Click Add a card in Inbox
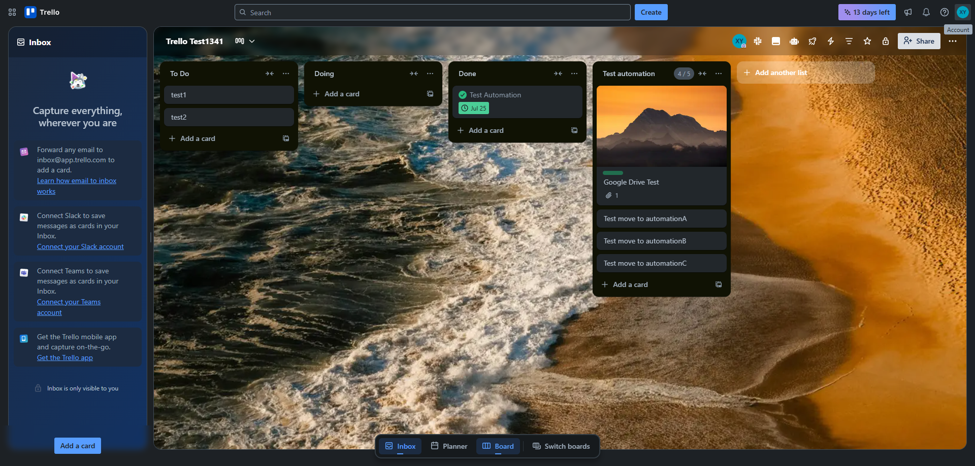 [78, 446]
